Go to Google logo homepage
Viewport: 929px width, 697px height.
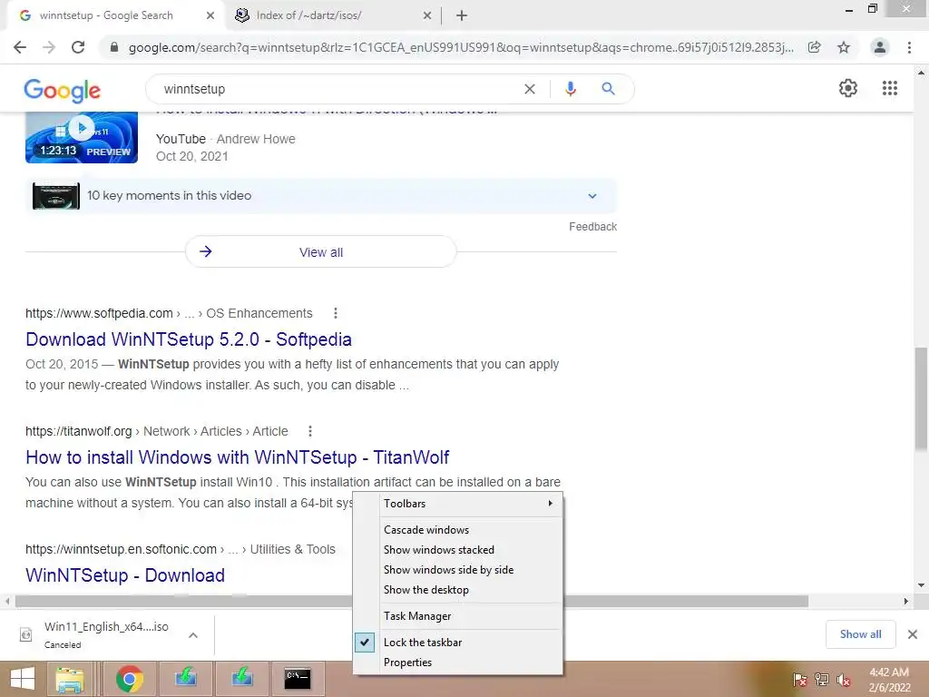(x=63, y=91)
